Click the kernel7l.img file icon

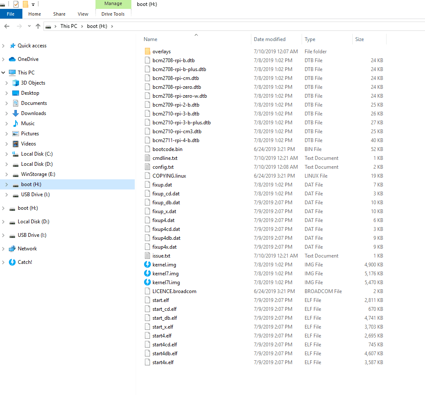coord(147,283)
